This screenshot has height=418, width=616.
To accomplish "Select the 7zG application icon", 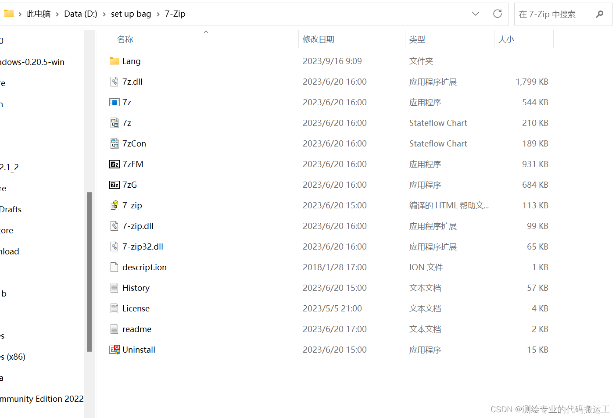I will pyautogui.click(x=114, y=185).
